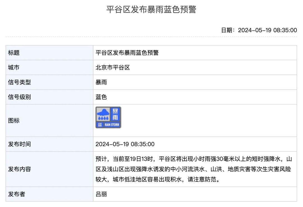The width and height of the screenshot is (303, 207).
Task: Click the 暴雨 signal type value
Action: click(101, 82)
